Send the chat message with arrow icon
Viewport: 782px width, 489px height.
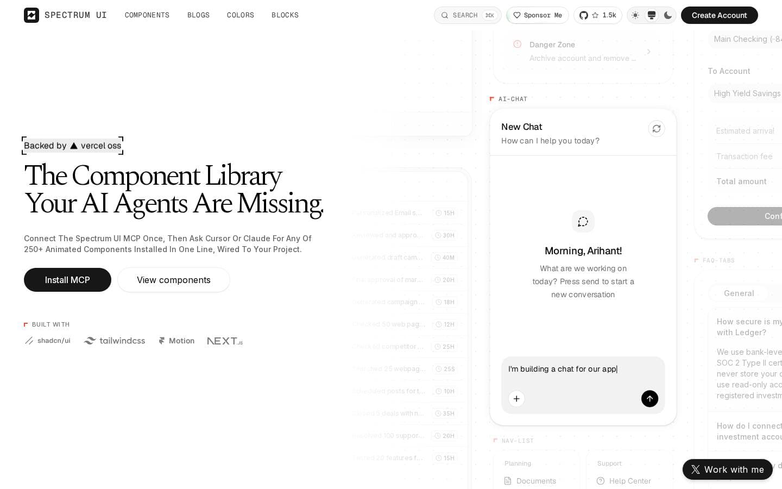649,399
